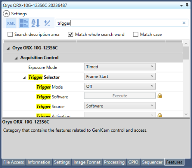Screen dimensions: 192x168
Task: Select the Features tab
Action: click(x=174, y=162)
